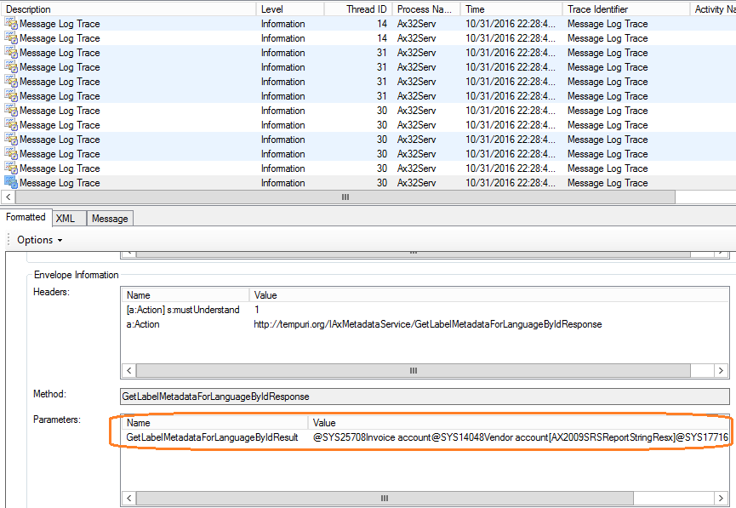Click right scroll arrow under Parameters list
The image size is (736, 508).
(722, 498)
